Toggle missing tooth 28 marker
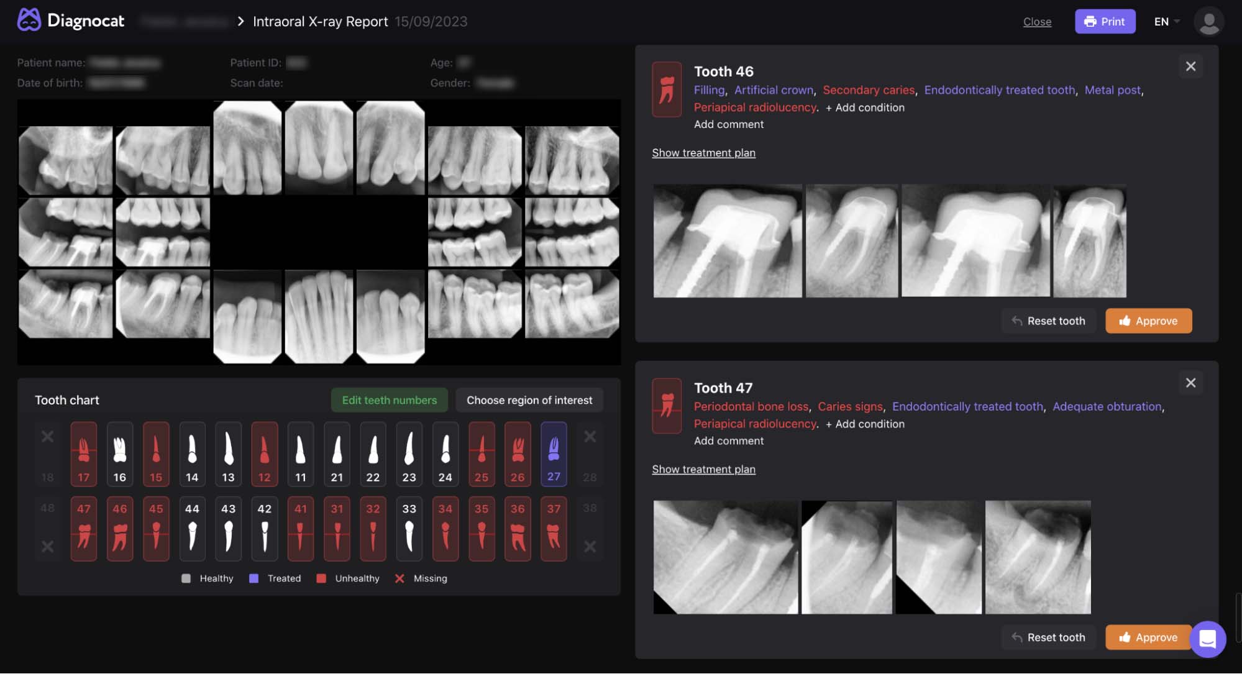This screenshot has width=1242, height=674. (590, 437)
